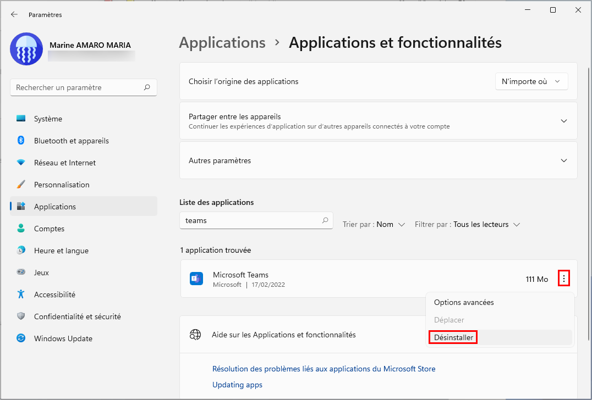This screenshot has width=592, height=400.
Task: Open Jeux settings
Action: click(x=84, y=272)
